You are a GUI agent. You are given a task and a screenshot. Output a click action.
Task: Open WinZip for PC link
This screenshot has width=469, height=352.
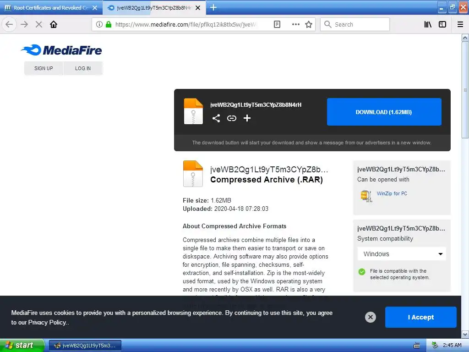click(x=392, y=194)
